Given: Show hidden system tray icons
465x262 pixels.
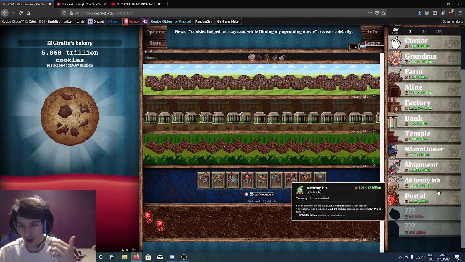Looking at the screenshot, I should (400, 257).
